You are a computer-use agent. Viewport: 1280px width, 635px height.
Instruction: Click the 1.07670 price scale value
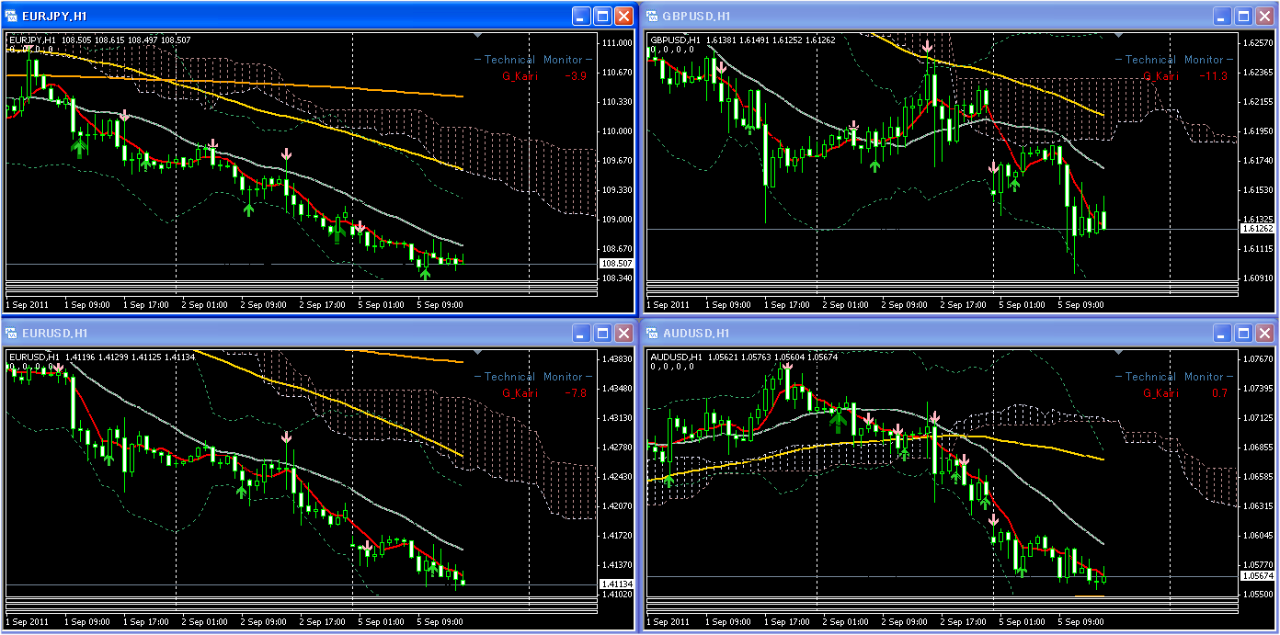tap(1257, 359)
